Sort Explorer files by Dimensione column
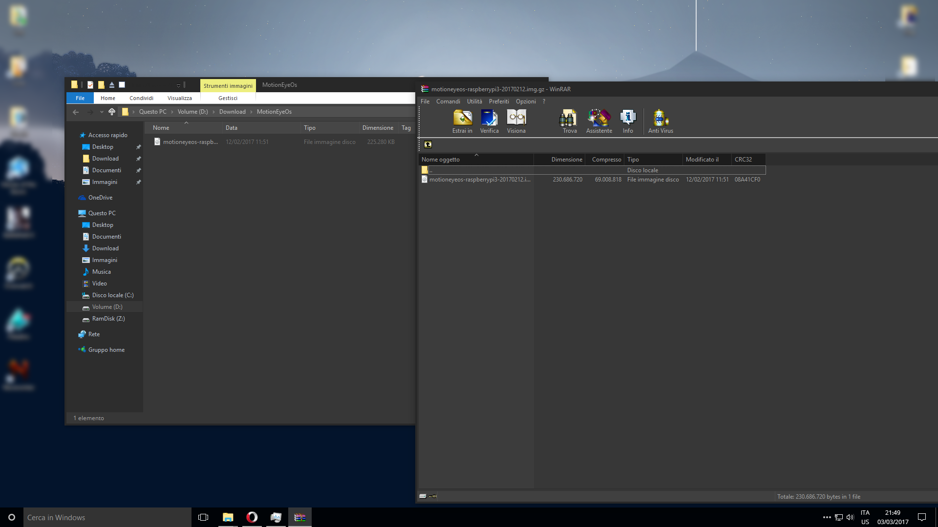Viewport: 938px width, 527px height. (x=378, y=128)
